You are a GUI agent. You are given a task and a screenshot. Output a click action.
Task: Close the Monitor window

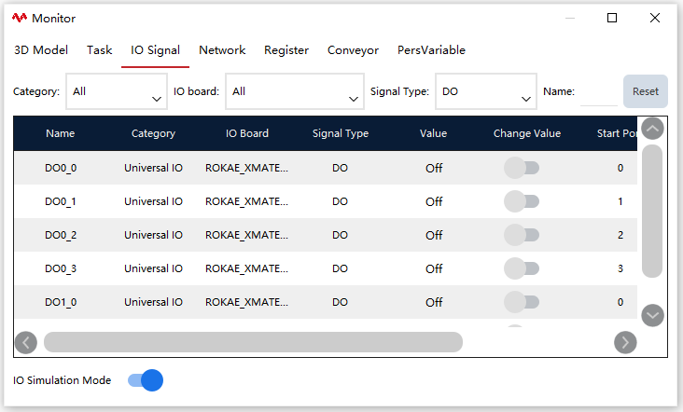655,18
